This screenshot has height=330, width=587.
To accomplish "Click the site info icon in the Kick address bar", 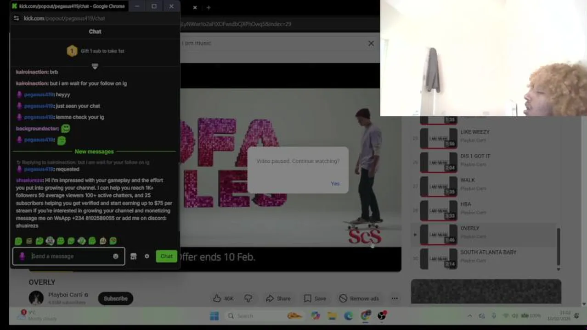I will [17, 18].
